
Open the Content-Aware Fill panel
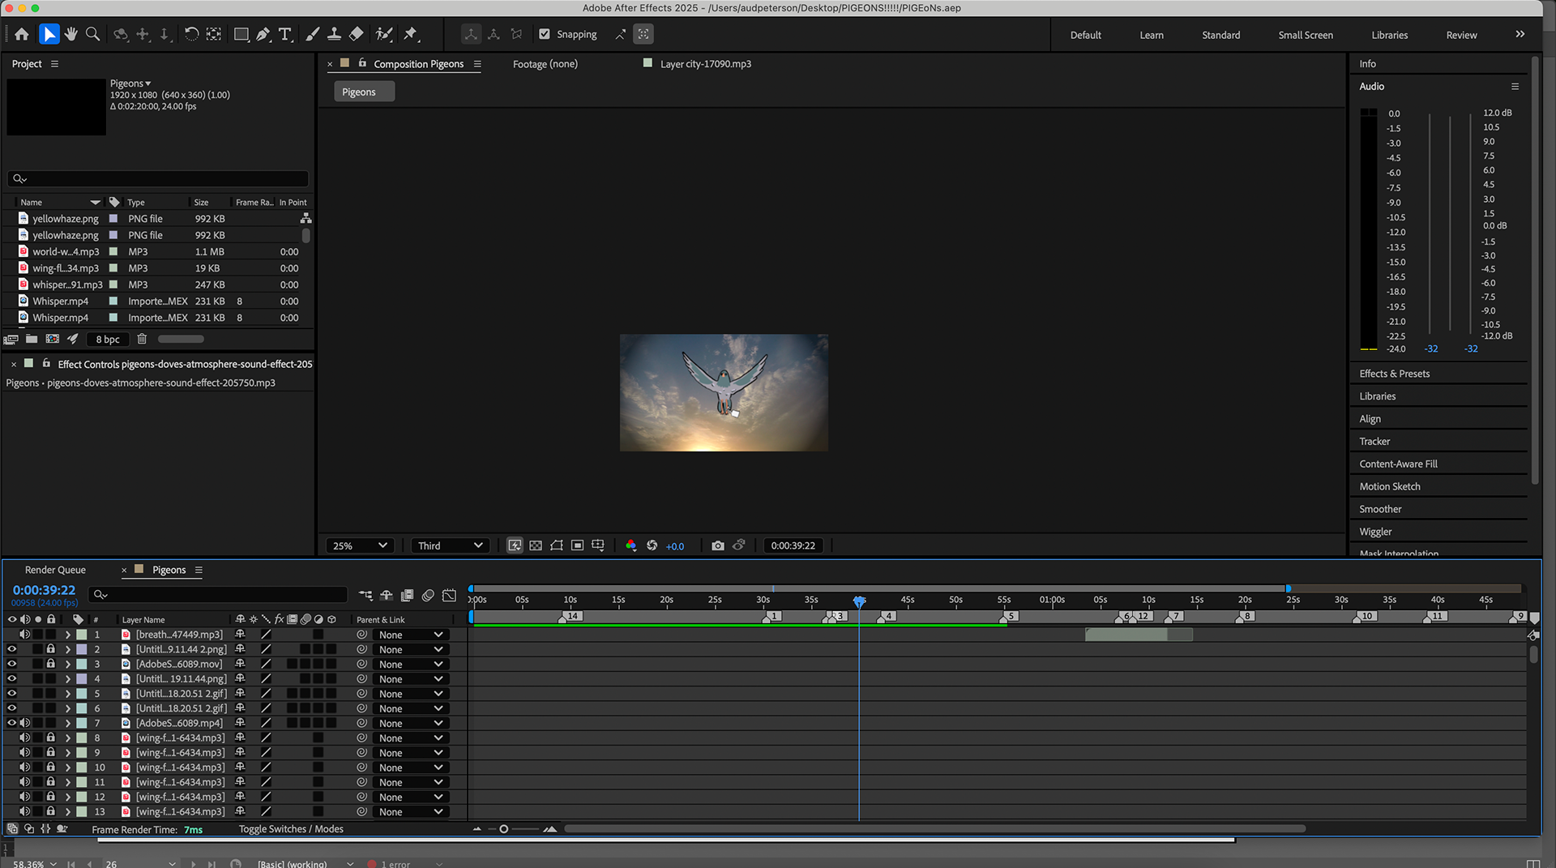[x=1398, y=464]
